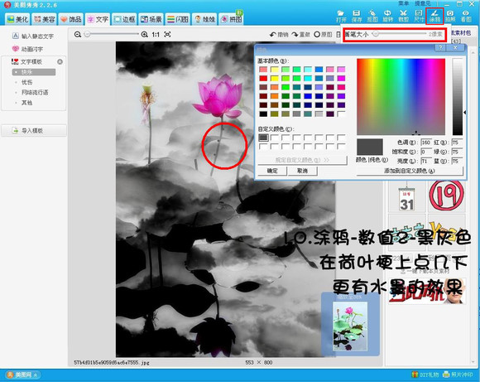Select the 旋转 rotate tool
Image resolution: width=480 pixels, height=382 pixels.
387,16
